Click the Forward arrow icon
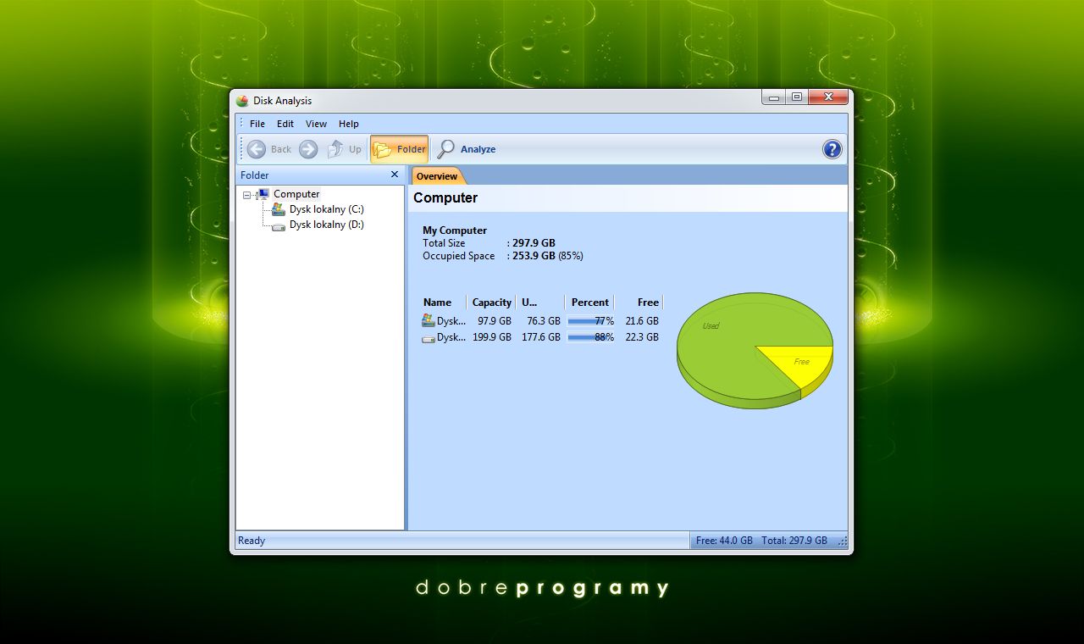This screenshot has height=644, width=1084. (308, 149)
